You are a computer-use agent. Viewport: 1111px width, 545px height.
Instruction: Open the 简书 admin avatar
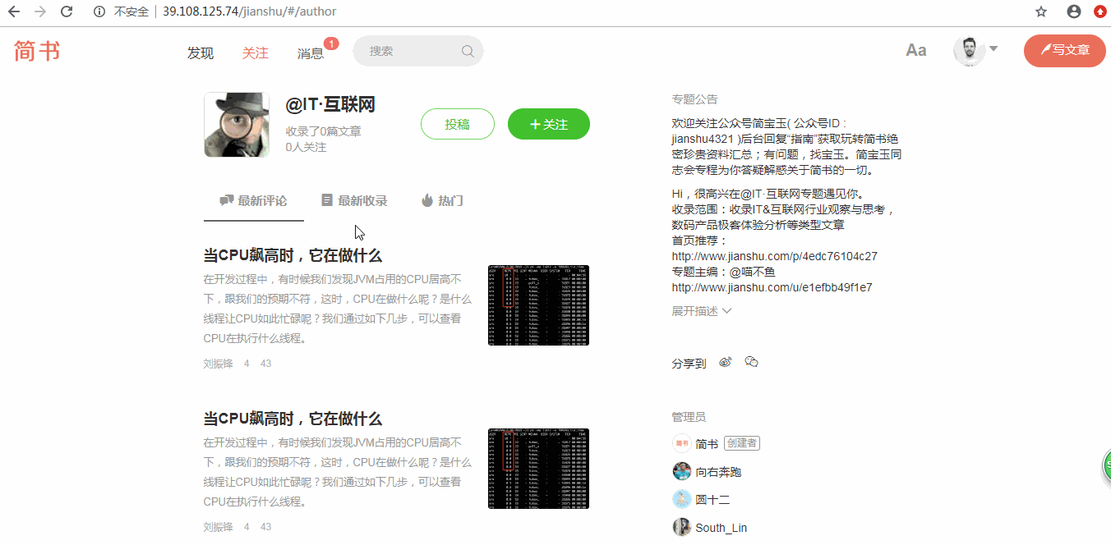(x=682, y=443)
